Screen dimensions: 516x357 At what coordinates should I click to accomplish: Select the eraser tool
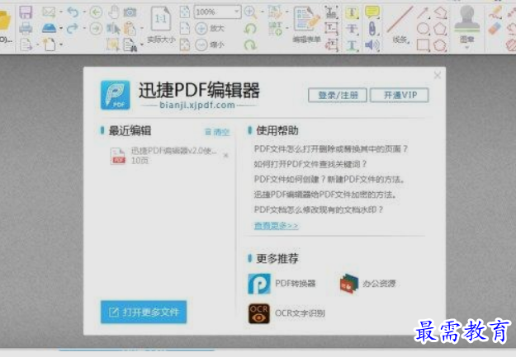pyautogui.click(x=495, y=29)
